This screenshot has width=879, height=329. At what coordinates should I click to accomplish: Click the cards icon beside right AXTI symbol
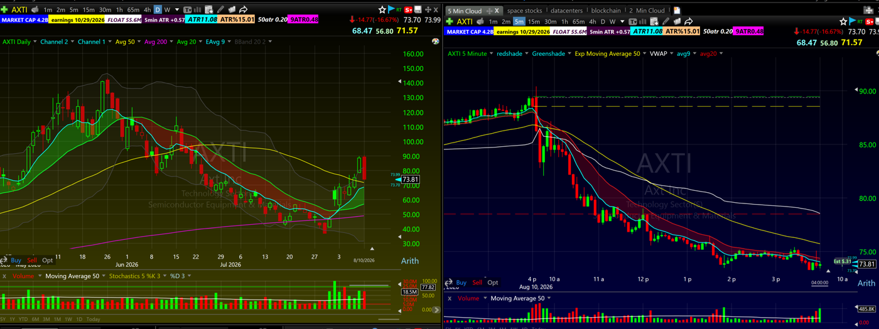(480, 21)
